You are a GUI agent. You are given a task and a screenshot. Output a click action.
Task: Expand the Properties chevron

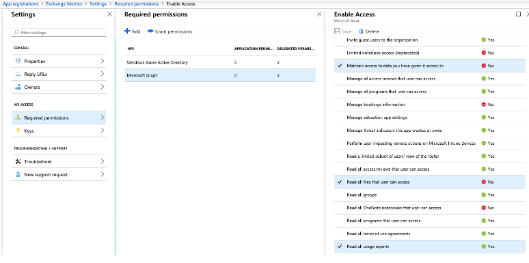[103, 61]
